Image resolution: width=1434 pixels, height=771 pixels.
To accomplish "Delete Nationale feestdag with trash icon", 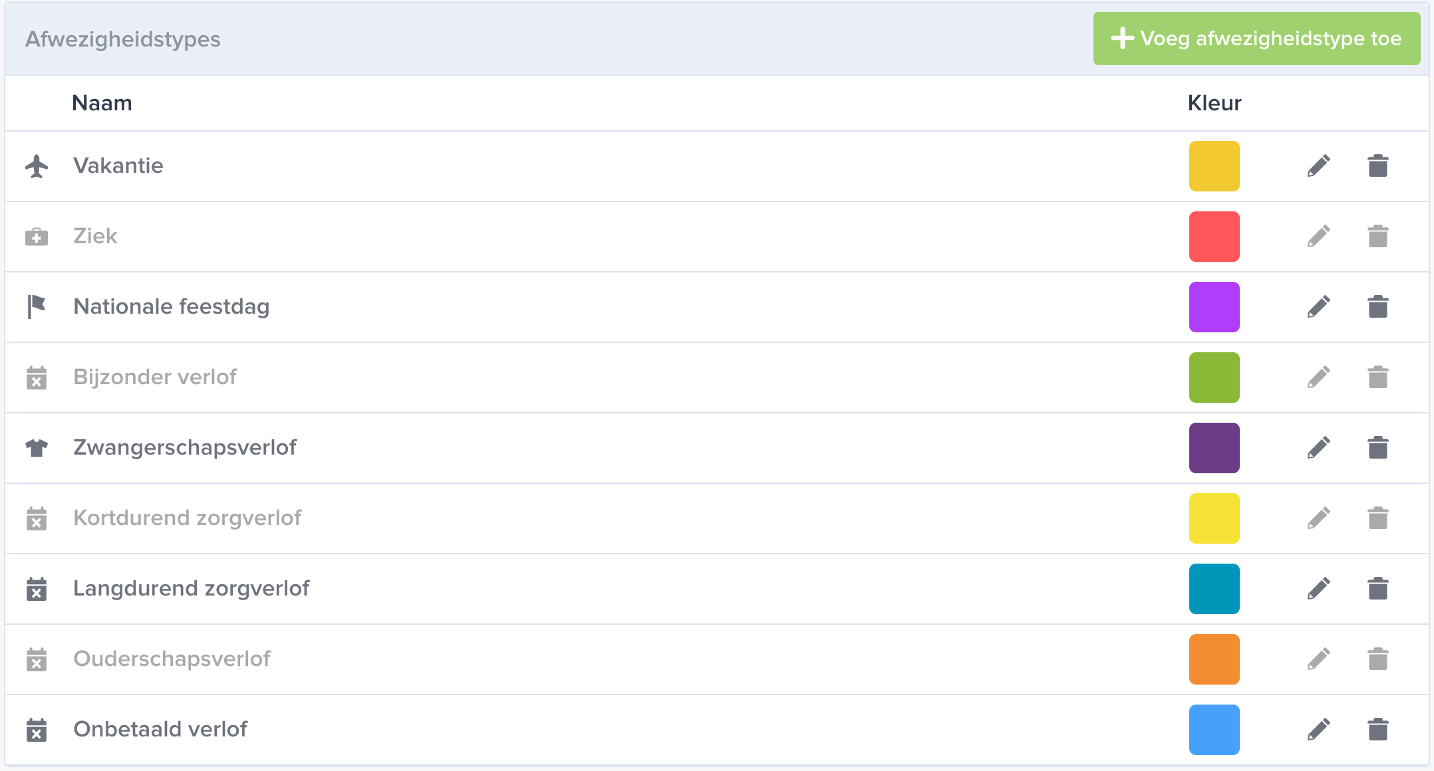I will [1378, 307].
